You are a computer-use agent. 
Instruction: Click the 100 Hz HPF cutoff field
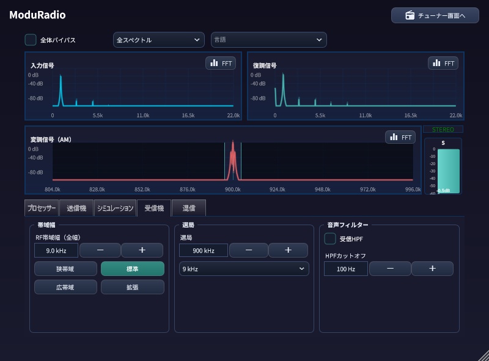click(x=346, y=269)
